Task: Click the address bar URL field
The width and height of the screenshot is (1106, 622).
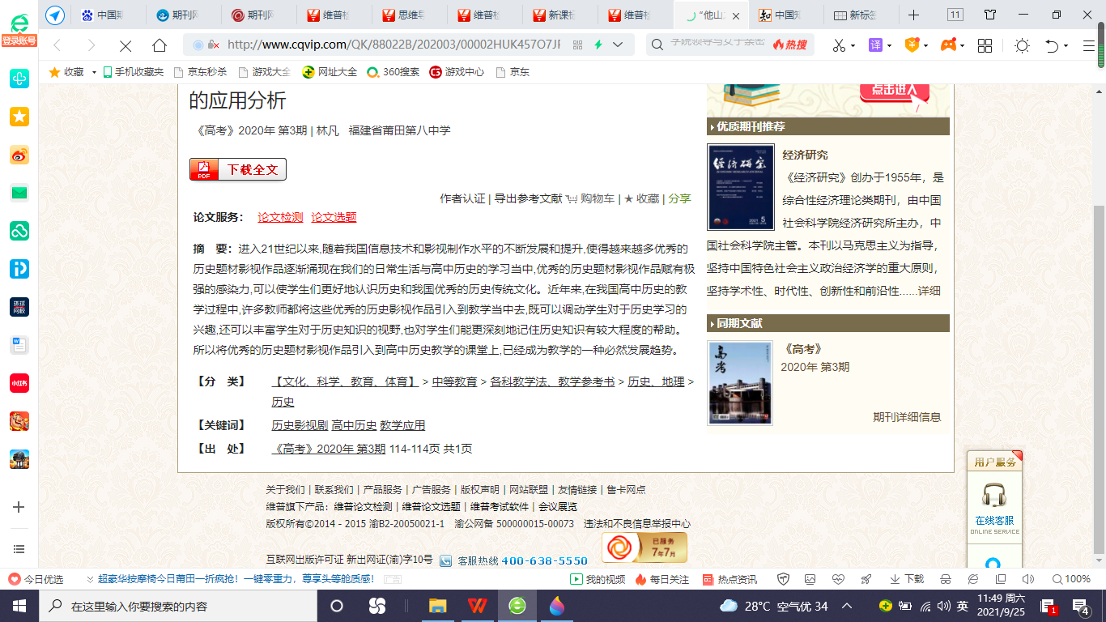Action: point(394,45)
